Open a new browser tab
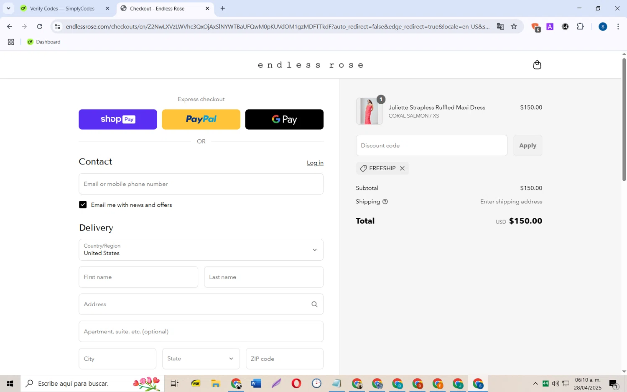Viewport: 627px width, 392px height. [x=223, y=8]
